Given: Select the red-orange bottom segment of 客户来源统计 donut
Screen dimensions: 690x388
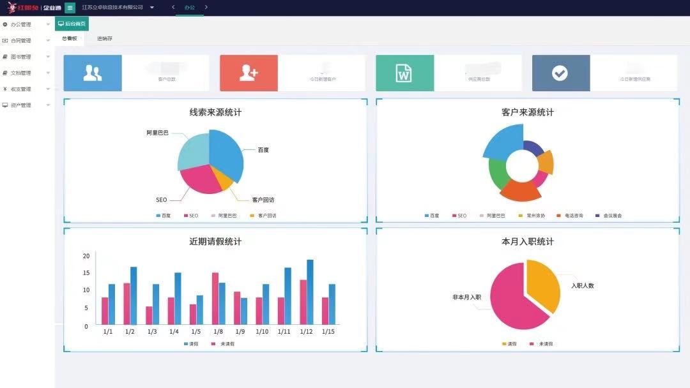Looking at the screenshot, I should [x=521, y=190].
